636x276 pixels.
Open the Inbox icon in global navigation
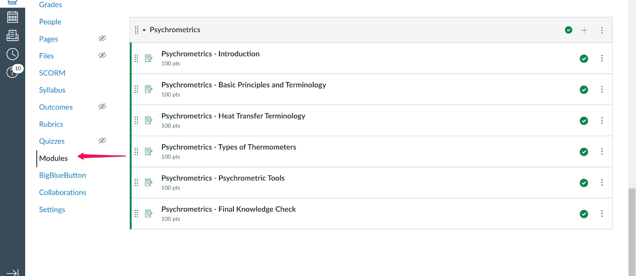tap(12, 36)
